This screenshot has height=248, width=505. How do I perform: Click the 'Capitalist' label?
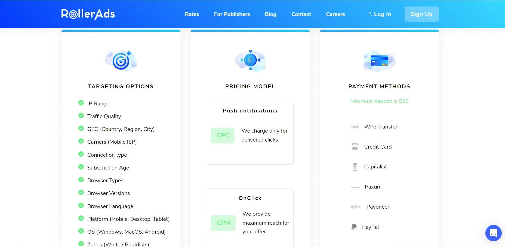pyautogui.click(x=375, y=167)
